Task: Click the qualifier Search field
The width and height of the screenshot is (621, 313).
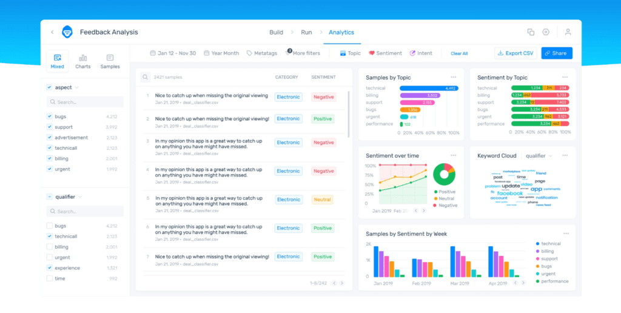Action: 85,211
